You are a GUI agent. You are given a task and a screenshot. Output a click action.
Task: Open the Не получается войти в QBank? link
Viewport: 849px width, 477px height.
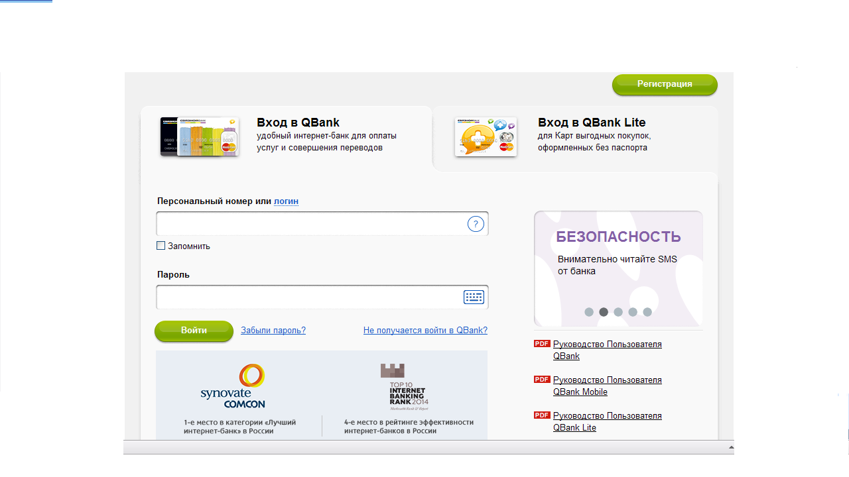pos(425,331)
